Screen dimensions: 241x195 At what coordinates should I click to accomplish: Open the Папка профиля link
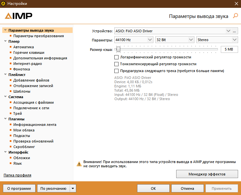coord(17,175)
